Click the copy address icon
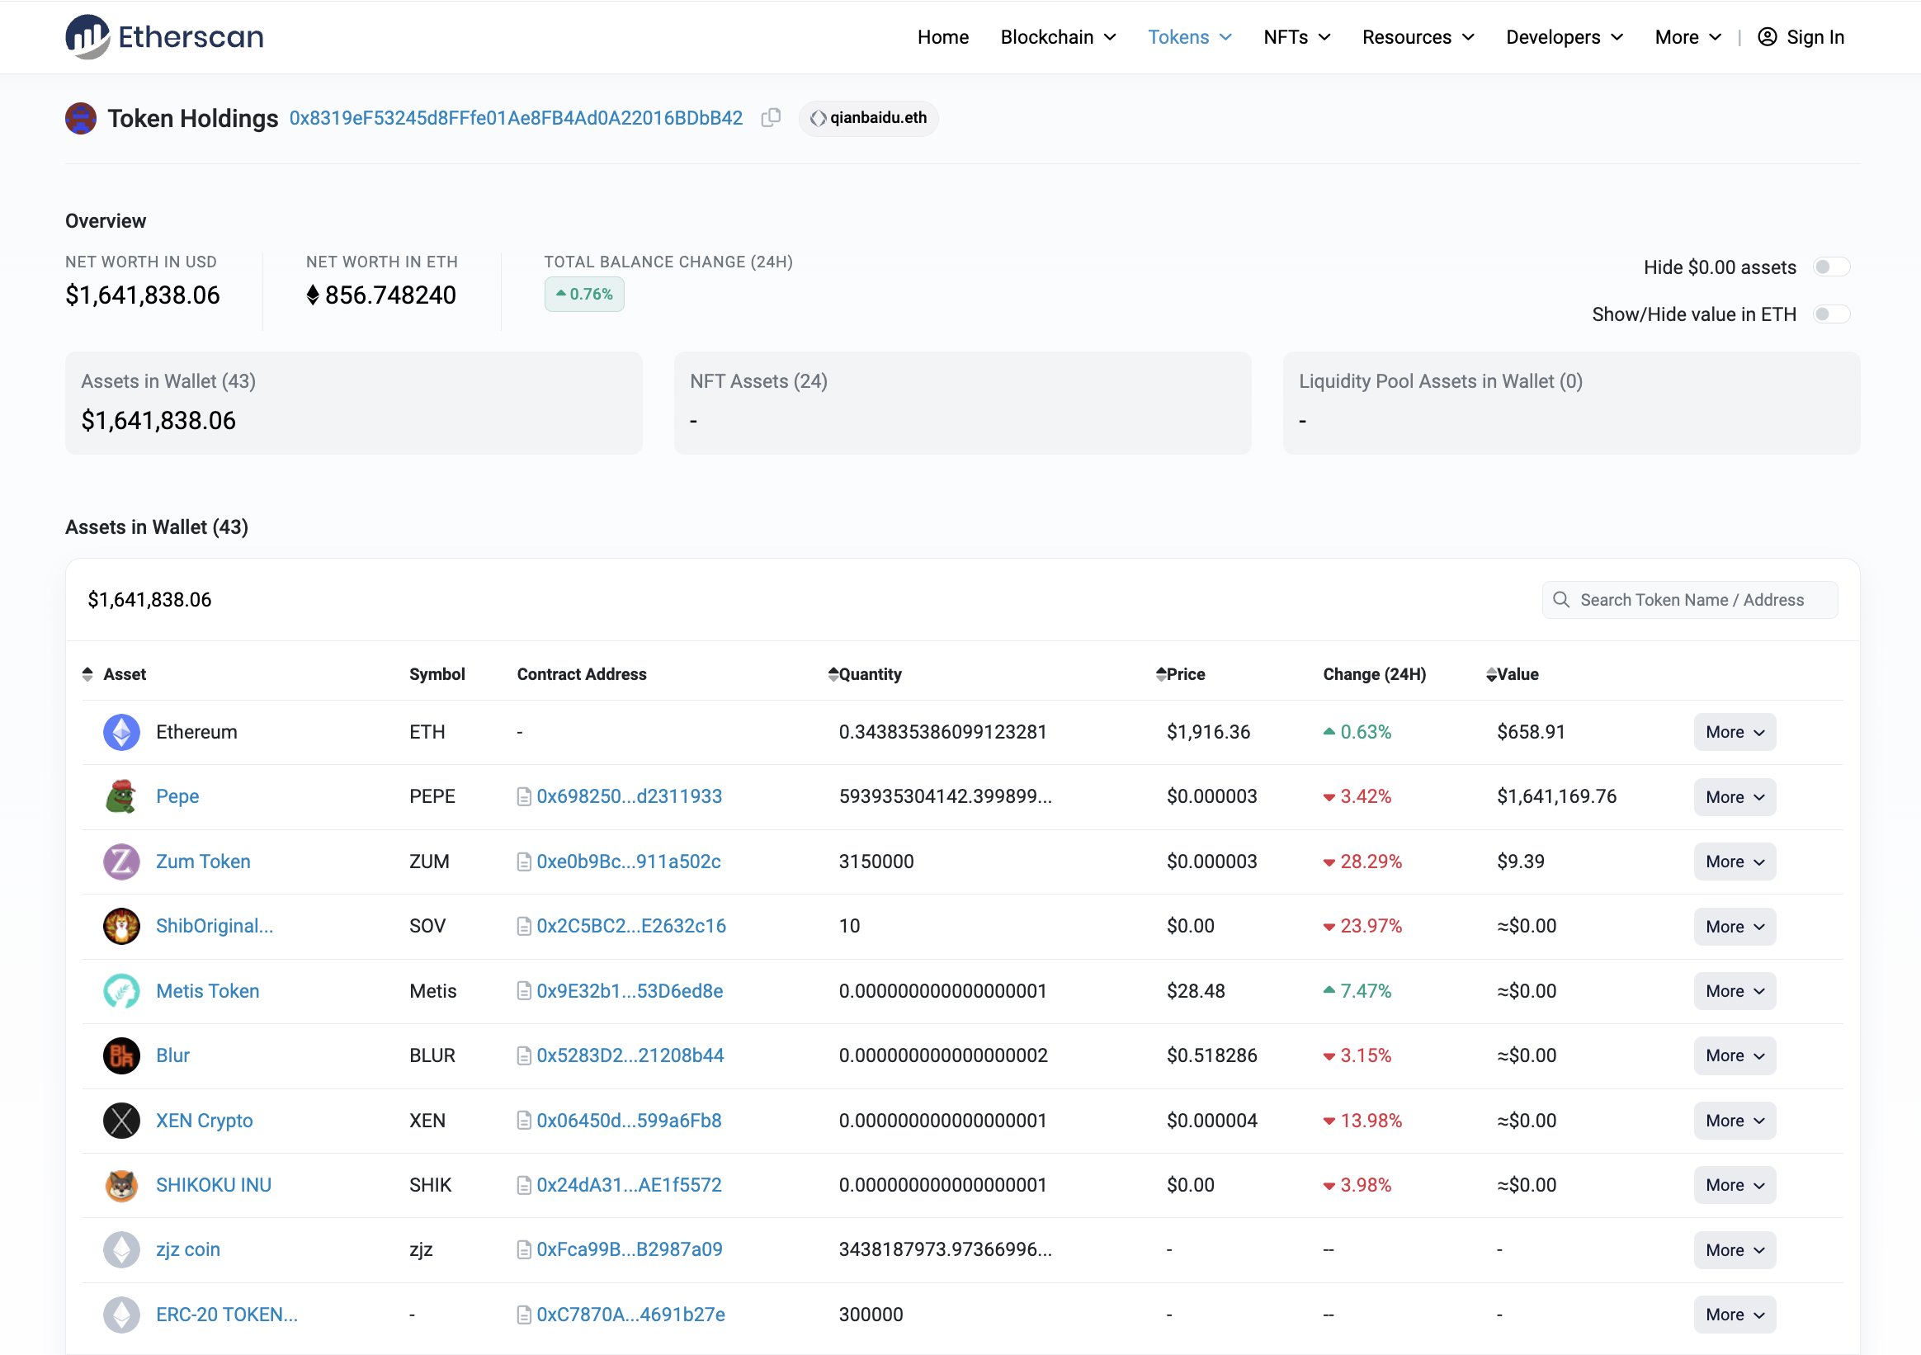1921x1355 pixels. point(771,118)
